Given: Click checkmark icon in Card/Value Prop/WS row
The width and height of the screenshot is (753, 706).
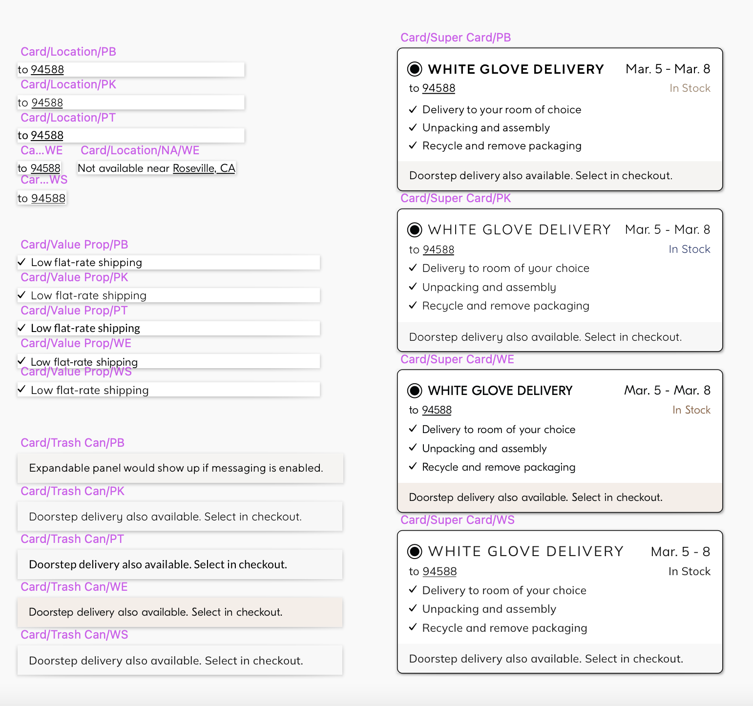Looking at the screenshot, I should 21,389.
